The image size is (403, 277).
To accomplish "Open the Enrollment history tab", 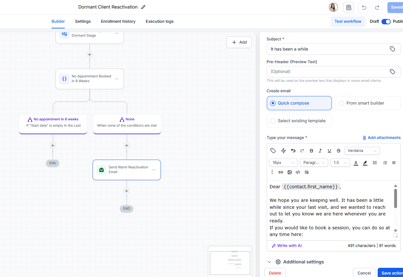I will [x=118, y=21].
